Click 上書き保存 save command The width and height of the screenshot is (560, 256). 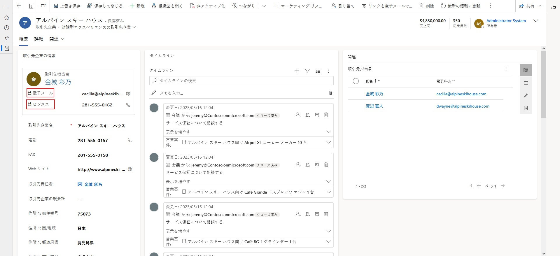(67, 6)
